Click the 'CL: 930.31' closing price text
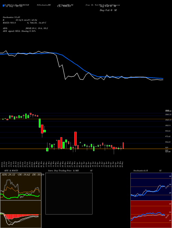Screen dimensions: 172x228 [64, 6]
